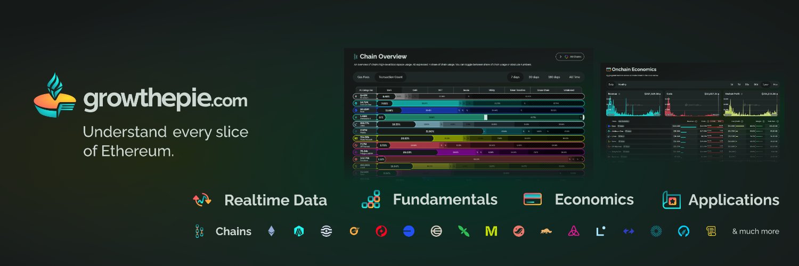Screen dimensions: 799x266
Task: Select the Arbitrum chain icon
Action: point(299,231)
